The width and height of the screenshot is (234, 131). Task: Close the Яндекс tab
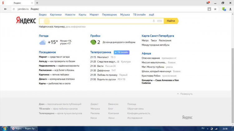pyautogui.click(x=32, y=3)
